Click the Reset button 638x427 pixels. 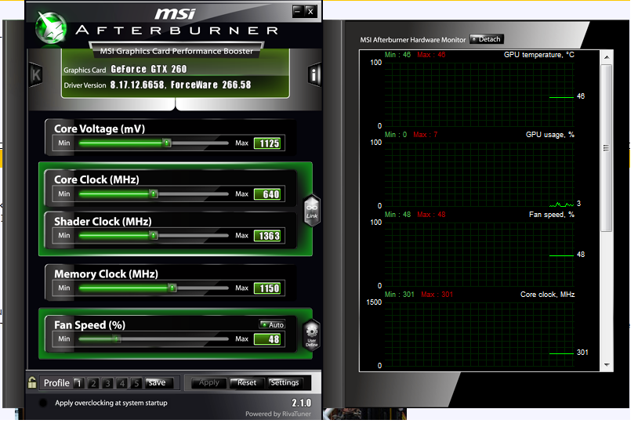tap(247, 382)
